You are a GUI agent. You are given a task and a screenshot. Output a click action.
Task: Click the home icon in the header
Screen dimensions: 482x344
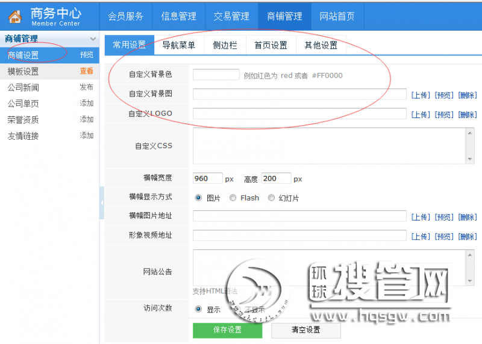(x=14, y=16)
